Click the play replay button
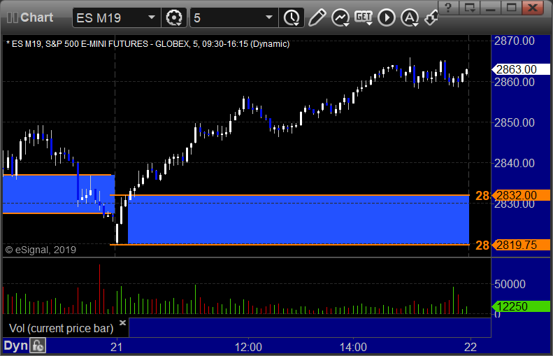 coord(387,17)
